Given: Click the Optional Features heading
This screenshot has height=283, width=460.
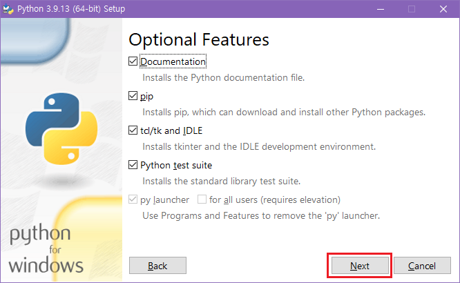Looking at the screenshot, I should pyautogui.click(x=199, y=39).
